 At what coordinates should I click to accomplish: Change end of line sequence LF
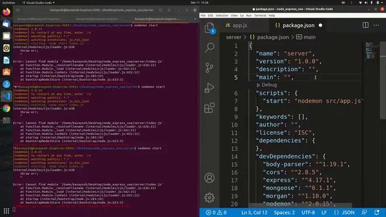coord(324,212)
